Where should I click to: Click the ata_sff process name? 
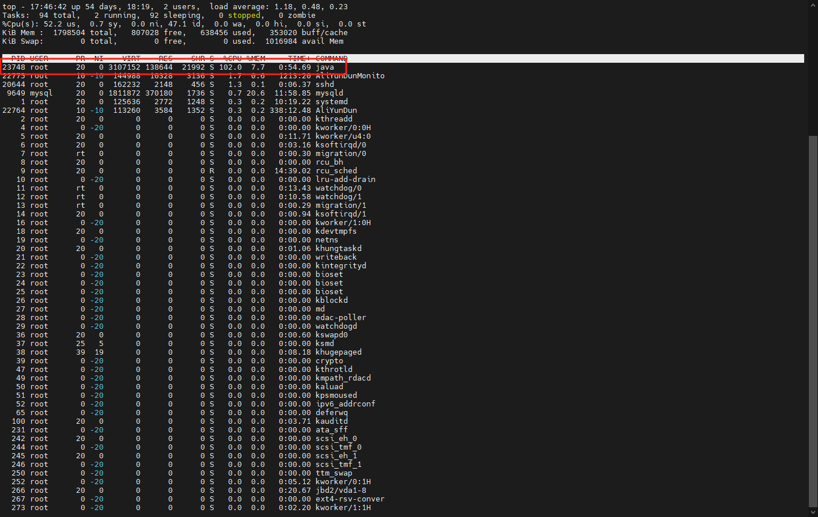[x=332, y=430]
